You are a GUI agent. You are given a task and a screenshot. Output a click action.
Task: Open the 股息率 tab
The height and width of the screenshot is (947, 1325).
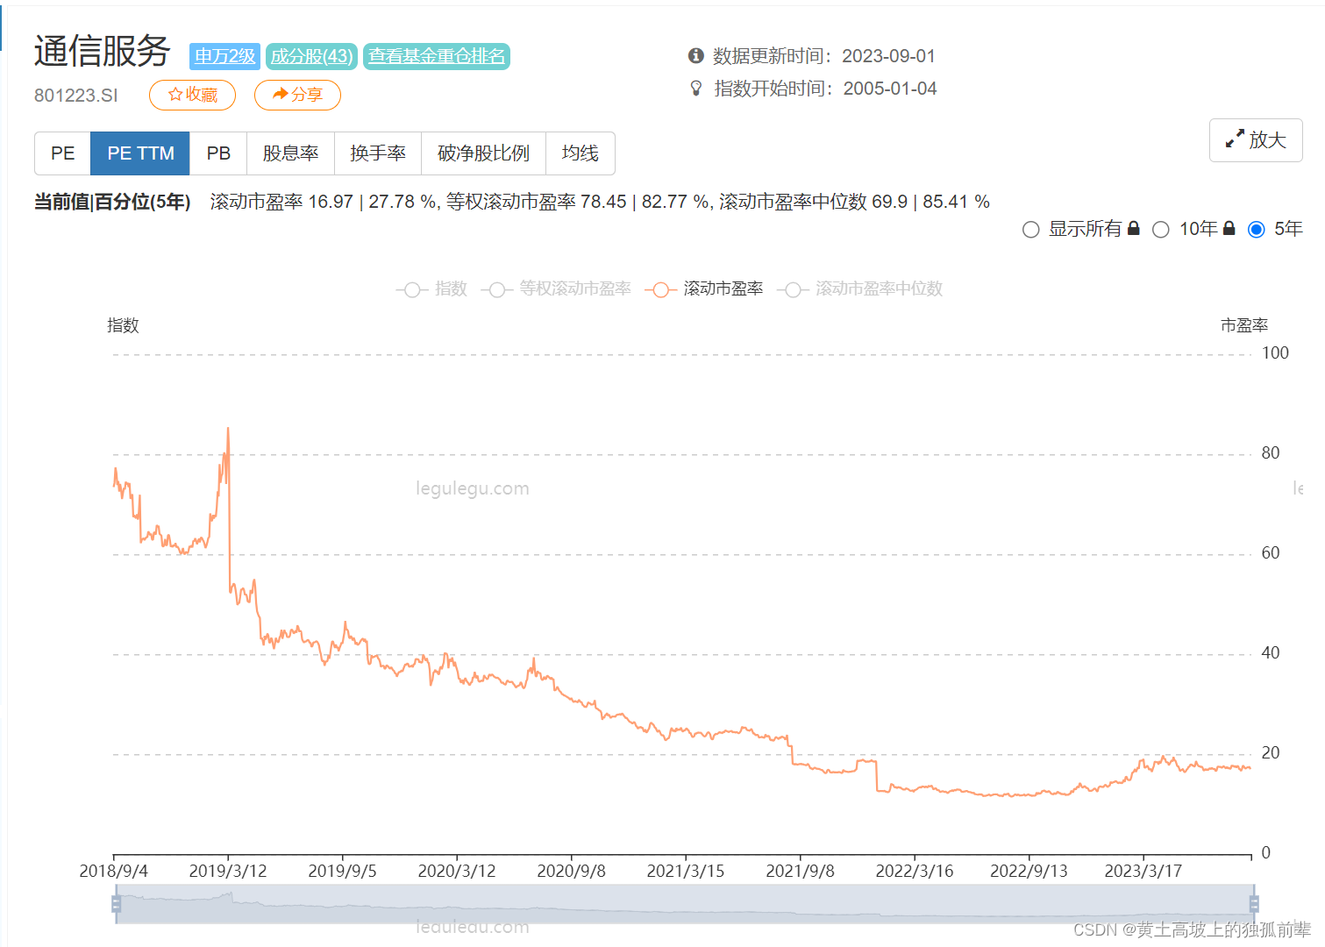(290, 153)
